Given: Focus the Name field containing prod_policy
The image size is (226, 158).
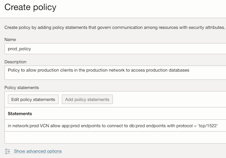Looking at the screenshot, I should pos(113,48).
